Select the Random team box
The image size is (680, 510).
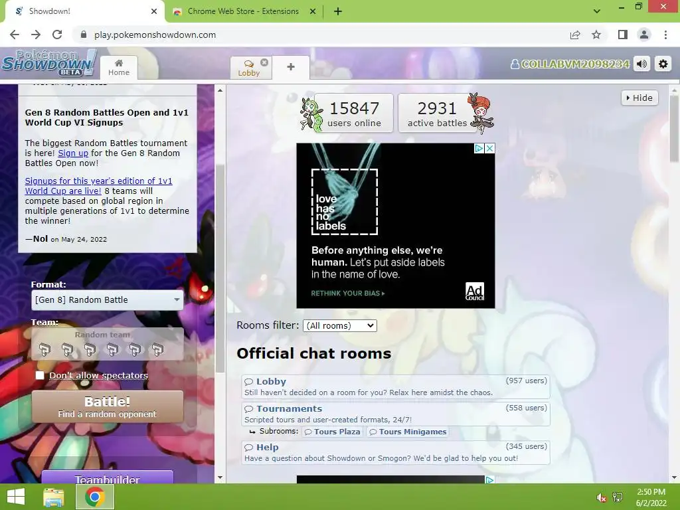tap(107, 343)
